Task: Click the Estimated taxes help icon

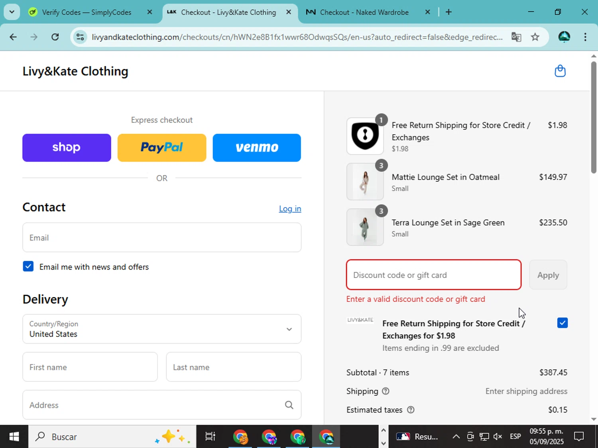Action: [411, 410]
